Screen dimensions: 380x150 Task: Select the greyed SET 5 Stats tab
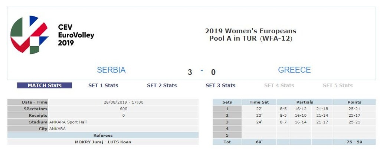click(338, 86)
